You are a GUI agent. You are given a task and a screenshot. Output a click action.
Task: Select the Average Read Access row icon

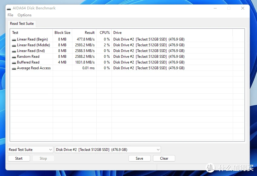[14, 68]
